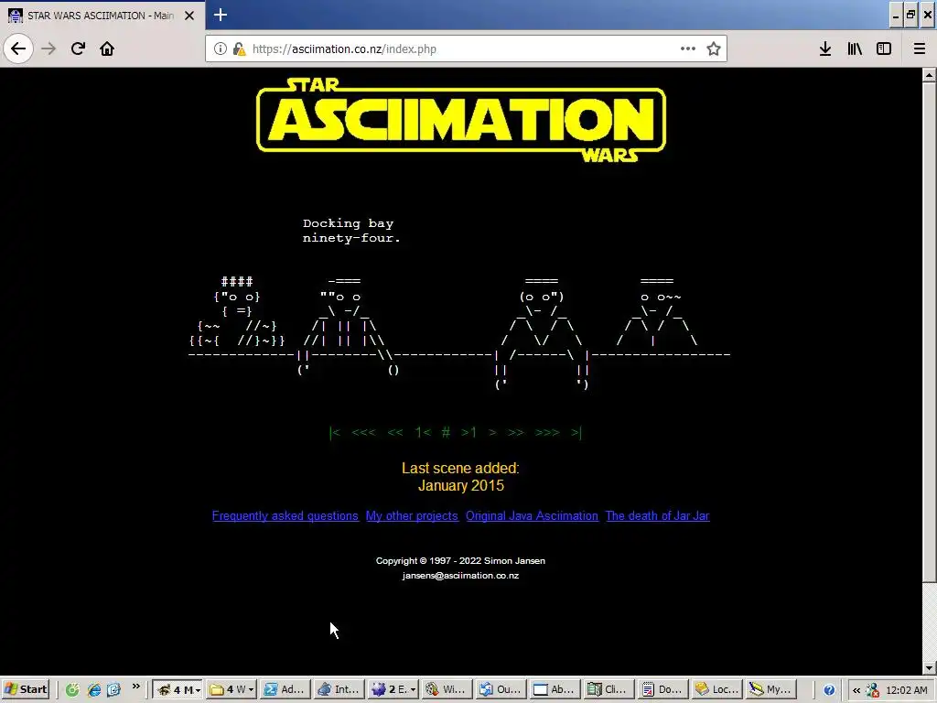Viewport: 937px width, 703px height.
Task: Rewind with the << control
Action: click(395, 432)
